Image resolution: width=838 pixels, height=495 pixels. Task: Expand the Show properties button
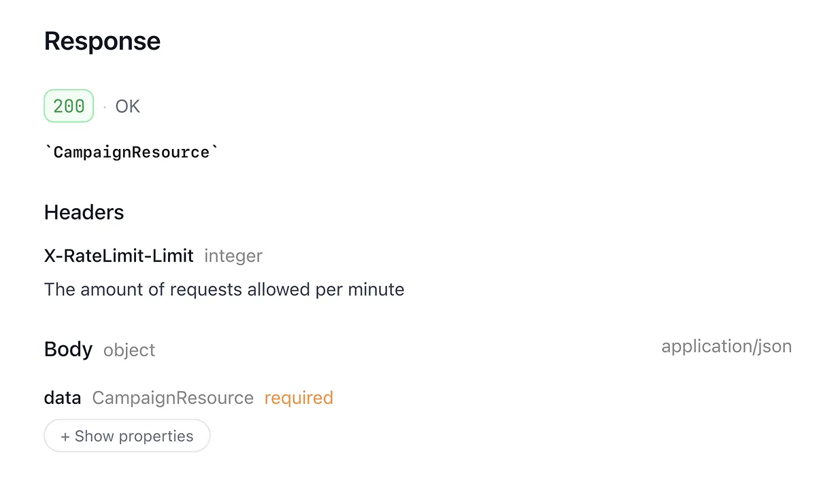(127, 436)
